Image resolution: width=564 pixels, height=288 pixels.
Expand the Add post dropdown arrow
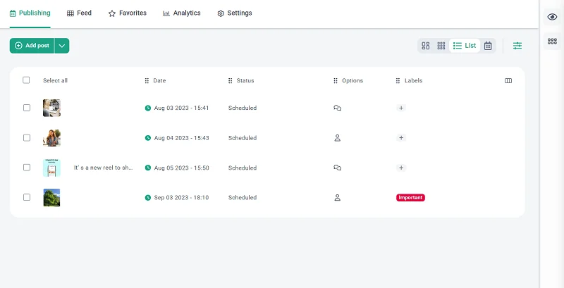tap(62, 46)
